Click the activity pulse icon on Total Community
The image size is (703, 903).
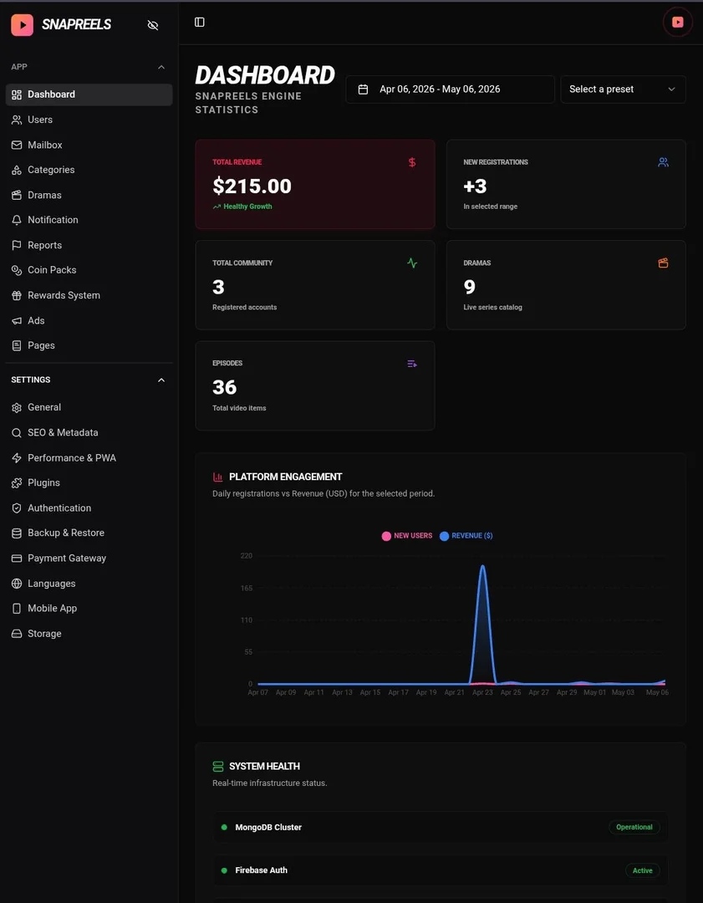[x=412, y=263]
